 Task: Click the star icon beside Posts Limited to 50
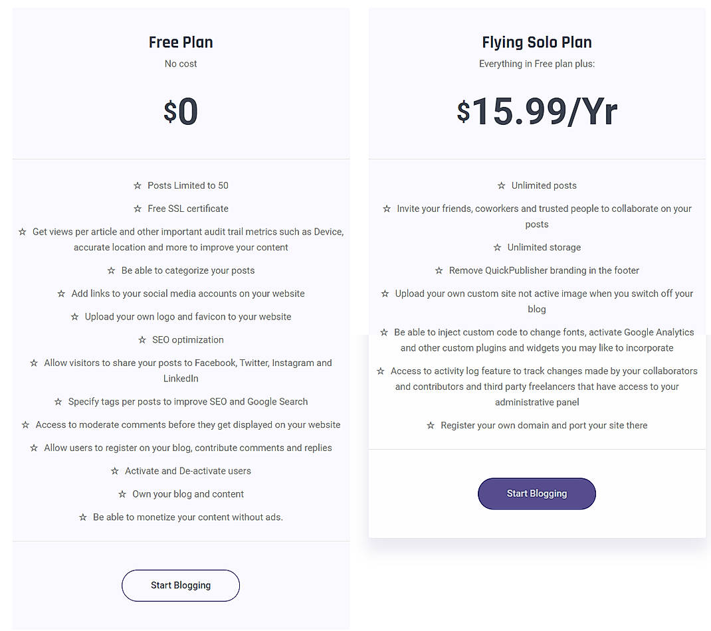pyautogui.click(x=137, y=185)
